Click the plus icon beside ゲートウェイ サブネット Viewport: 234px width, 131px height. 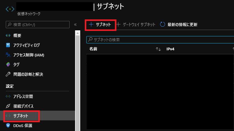(118, 25)
